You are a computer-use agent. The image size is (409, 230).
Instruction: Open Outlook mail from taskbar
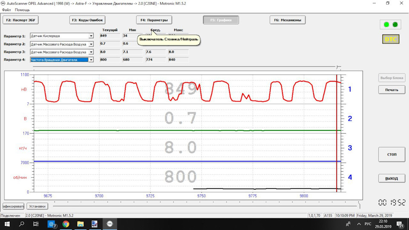[52, 224]
